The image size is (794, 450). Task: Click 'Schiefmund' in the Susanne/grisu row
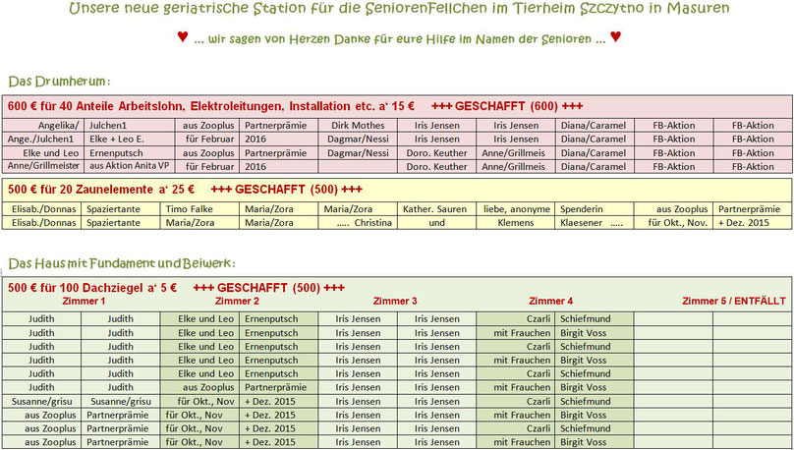[586, 402]
